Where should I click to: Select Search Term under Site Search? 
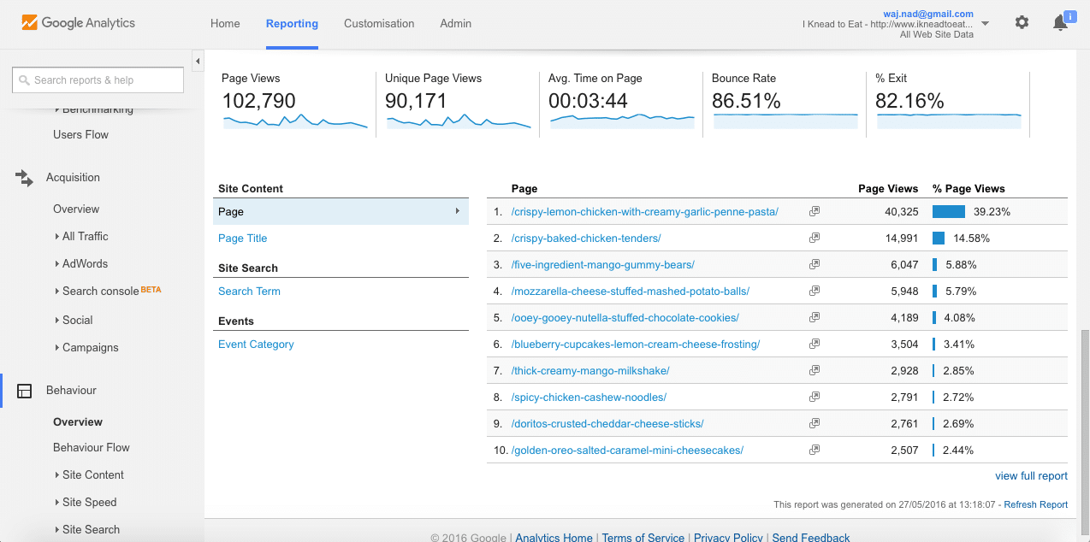coord(249,291)
